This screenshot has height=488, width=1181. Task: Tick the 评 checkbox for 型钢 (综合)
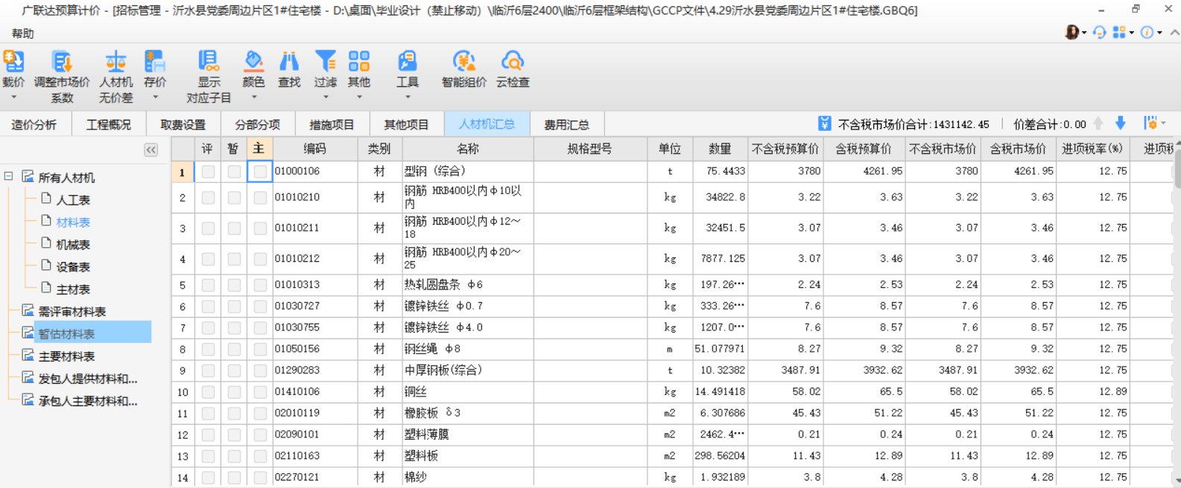pyautogui.click(x=208, y=172)
